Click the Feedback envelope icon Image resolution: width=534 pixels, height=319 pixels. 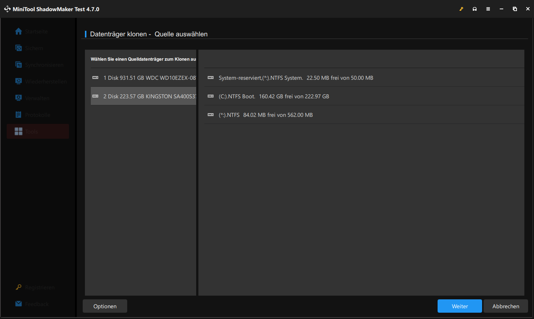click(x=19, y=304)
